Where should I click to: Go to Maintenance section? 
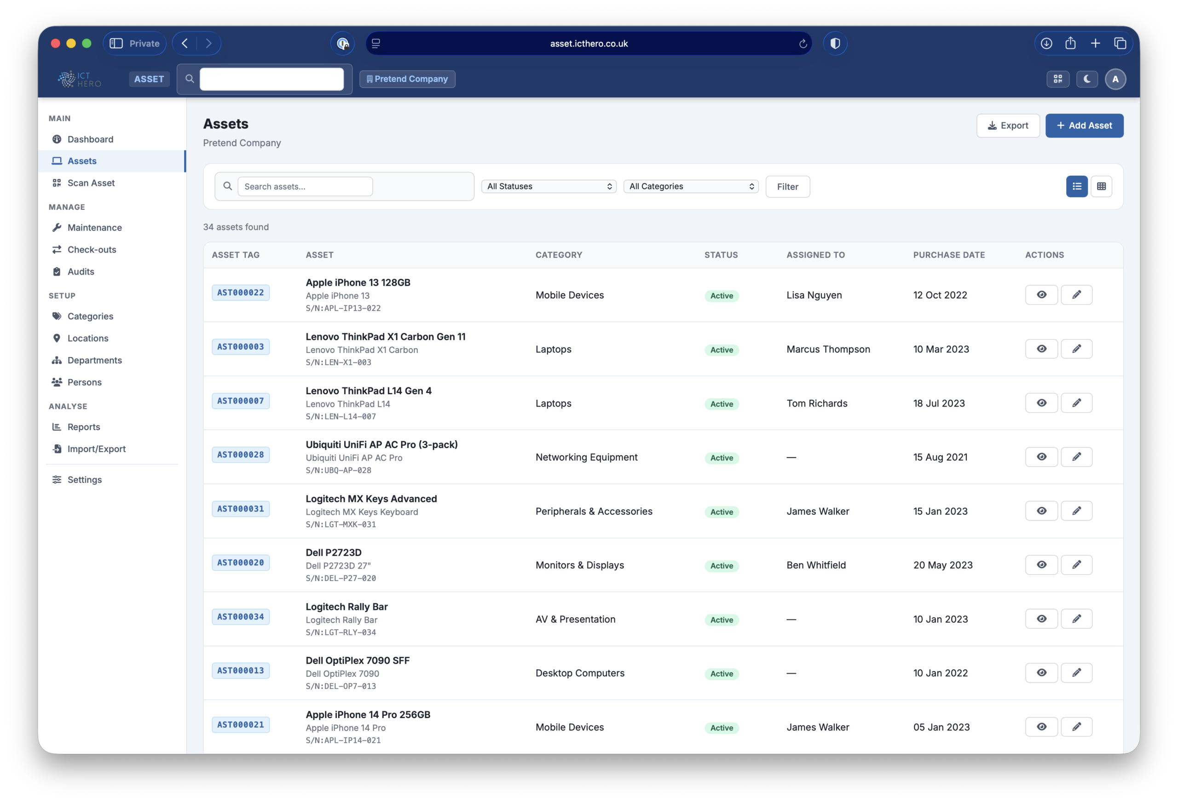tap(112, 228)
